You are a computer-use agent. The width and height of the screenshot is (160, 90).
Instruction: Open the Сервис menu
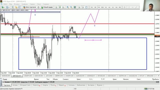click(x=32, y=4)
